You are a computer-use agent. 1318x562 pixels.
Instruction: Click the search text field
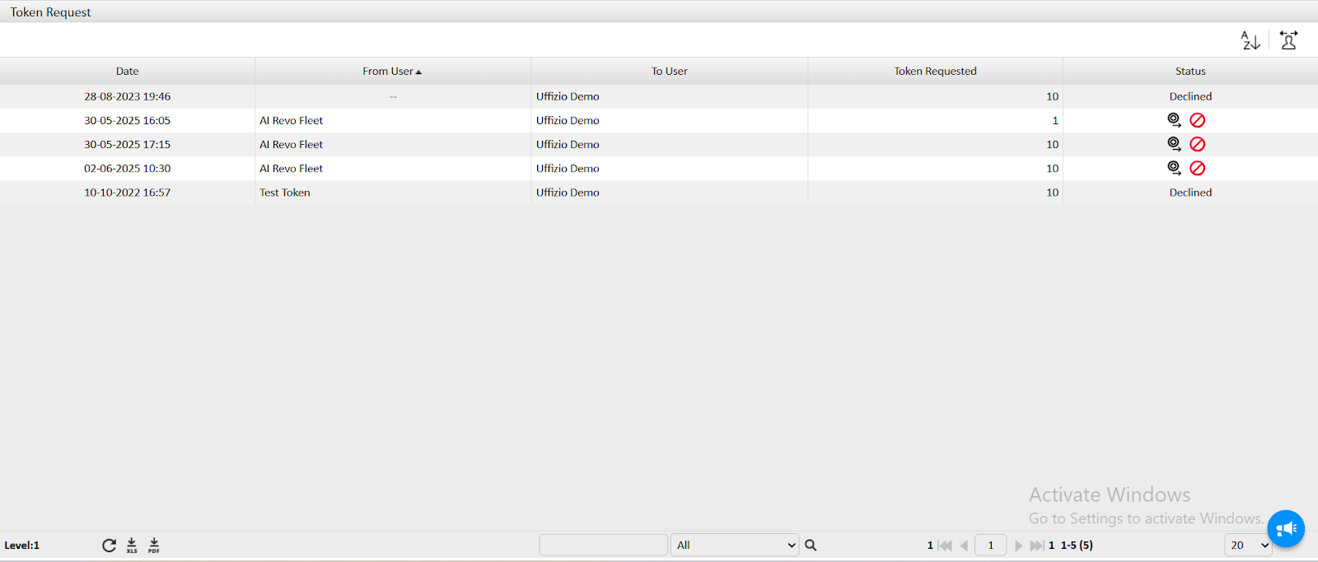click(x=603, y=546)
